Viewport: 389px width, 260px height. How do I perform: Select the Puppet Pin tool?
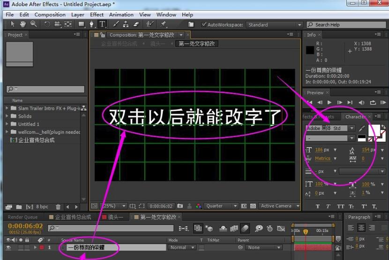164,24
